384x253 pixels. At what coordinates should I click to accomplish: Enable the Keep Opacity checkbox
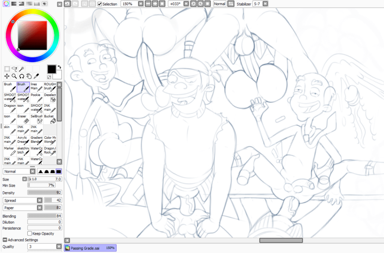[x=29, y=233]
